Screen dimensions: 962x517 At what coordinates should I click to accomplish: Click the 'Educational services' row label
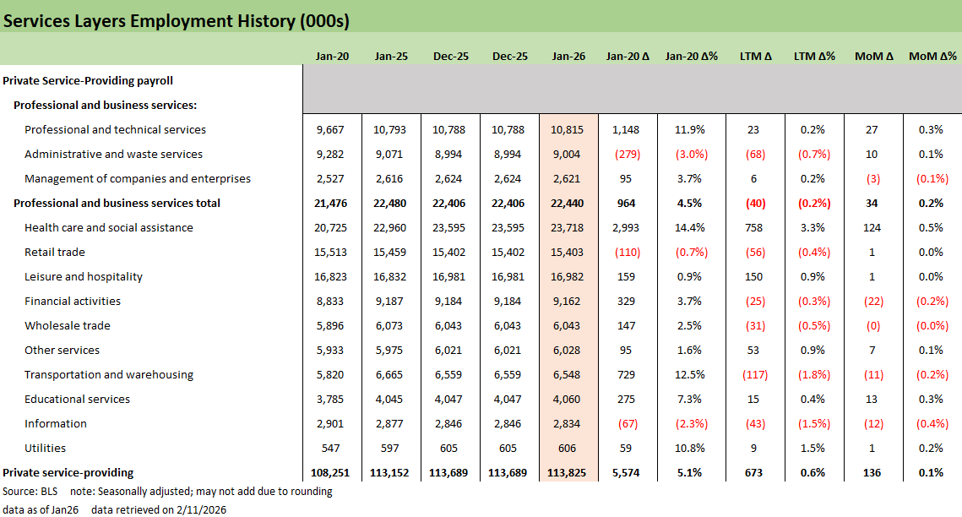tap(78, 400)
